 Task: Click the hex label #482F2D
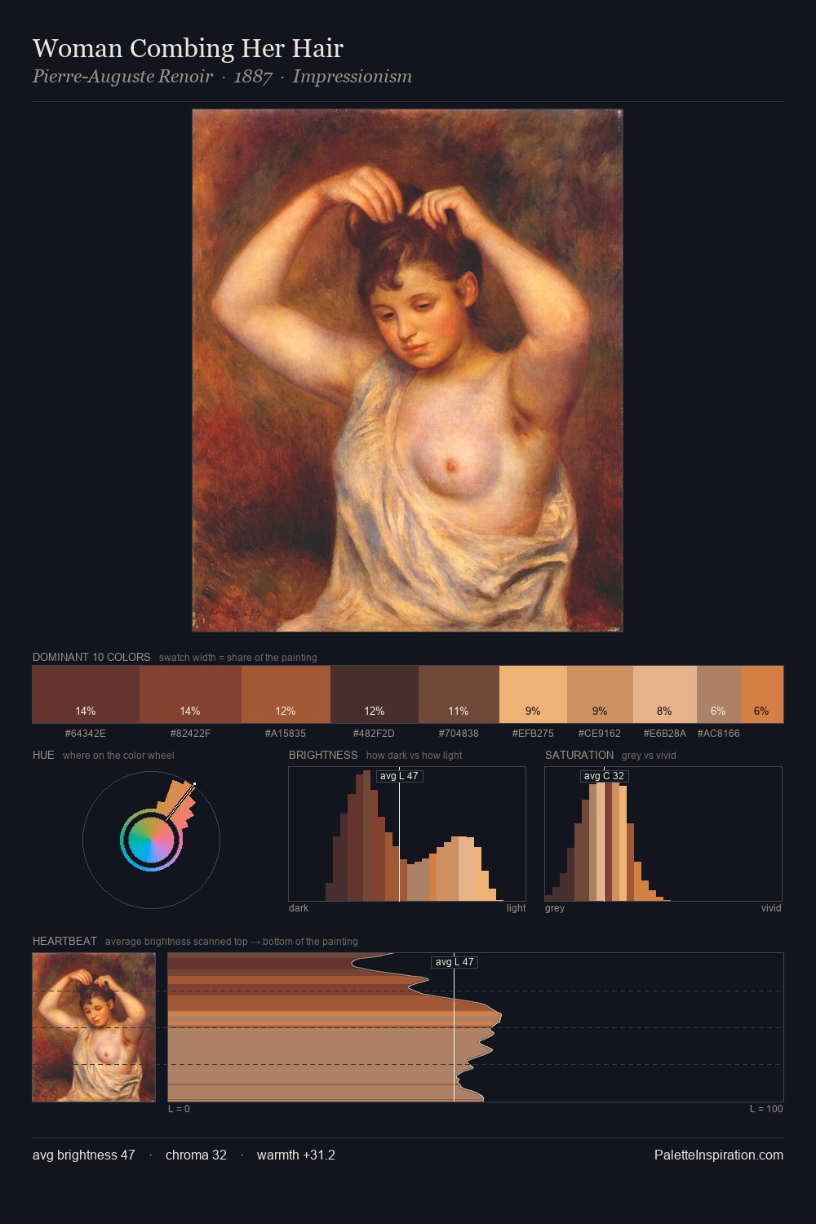click(375, 734)
